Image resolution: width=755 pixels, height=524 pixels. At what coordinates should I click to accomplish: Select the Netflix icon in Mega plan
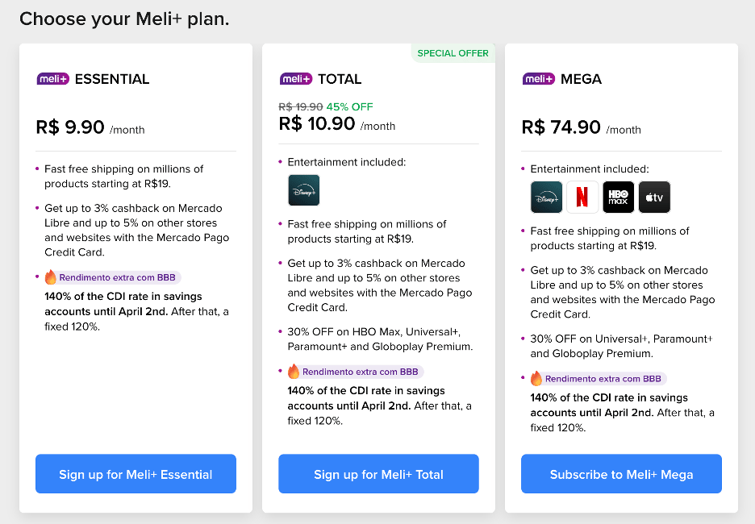coord(582,197)
